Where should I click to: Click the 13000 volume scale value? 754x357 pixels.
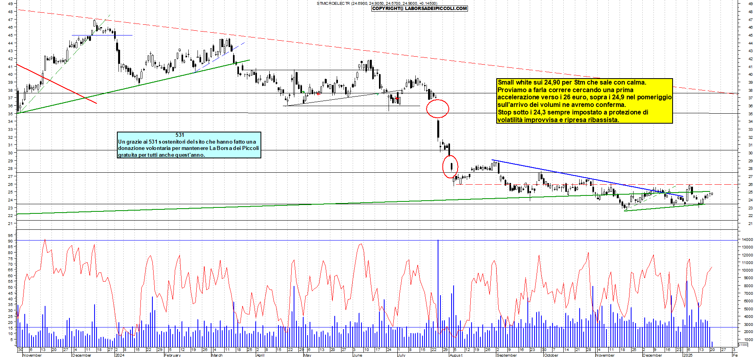(747, 247)
